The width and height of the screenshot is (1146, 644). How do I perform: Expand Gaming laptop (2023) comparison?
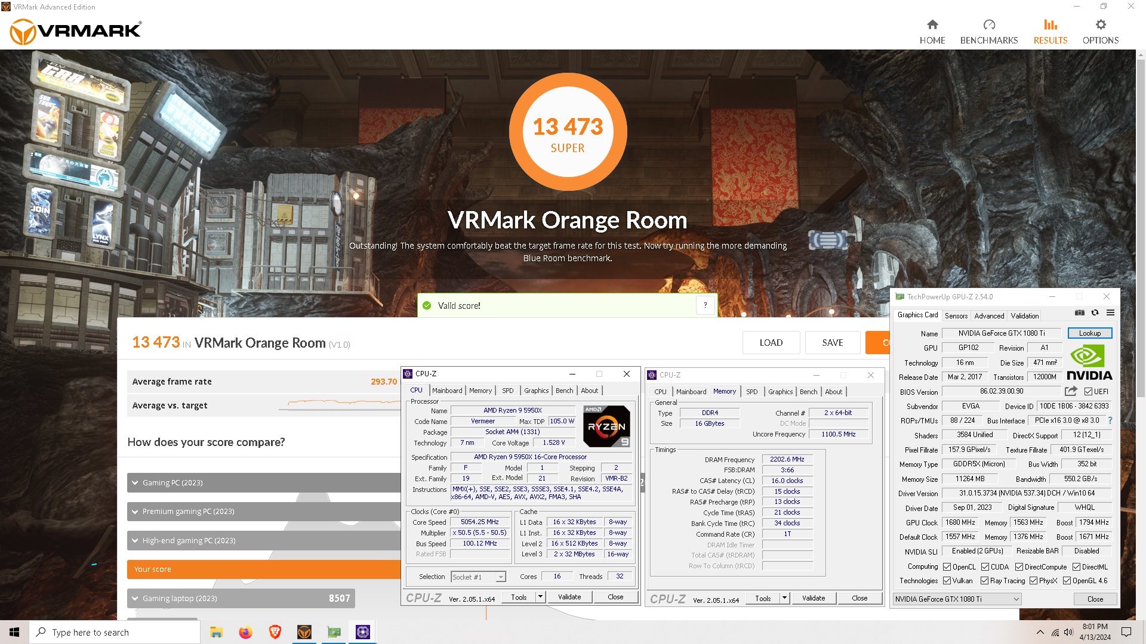click(241, 598)
